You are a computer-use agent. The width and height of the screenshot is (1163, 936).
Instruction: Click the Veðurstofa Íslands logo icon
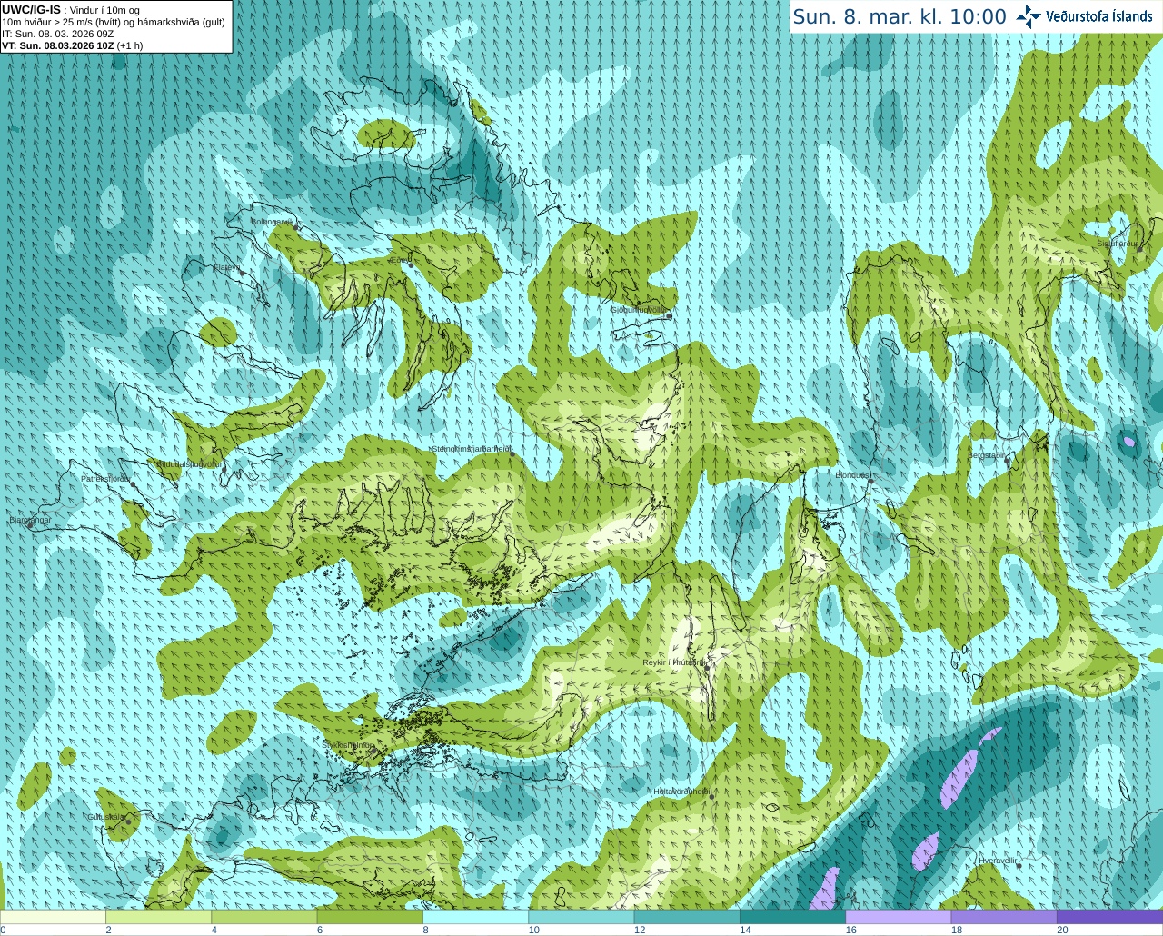[1029, 16]
